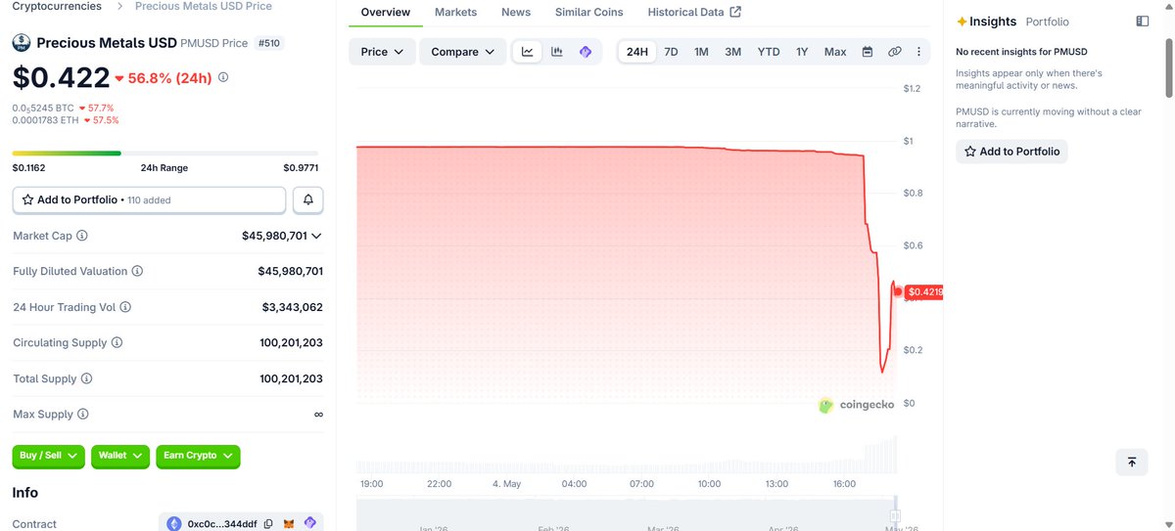This screenshot has height=531, width=1175.
Task: Click the $0.1162 24h low value
Action: tap(30, 168)
